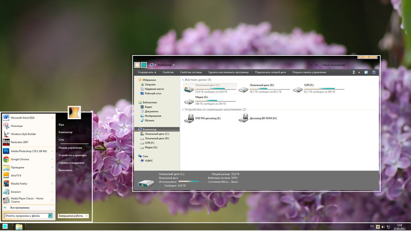
Task: Expand the shutdown options arrow next to Завершение работы
Action: click(x=87, y=216)
